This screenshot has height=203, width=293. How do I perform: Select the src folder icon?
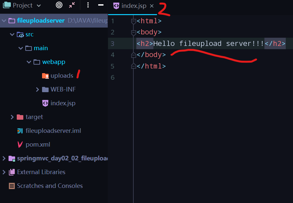[20, 34]
